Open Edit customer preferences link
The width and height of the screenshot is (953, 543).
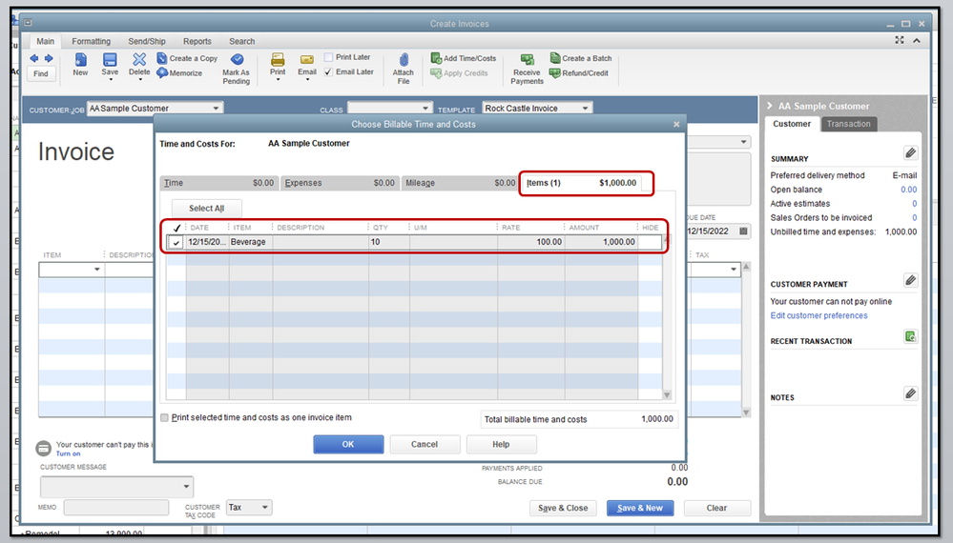818,315
